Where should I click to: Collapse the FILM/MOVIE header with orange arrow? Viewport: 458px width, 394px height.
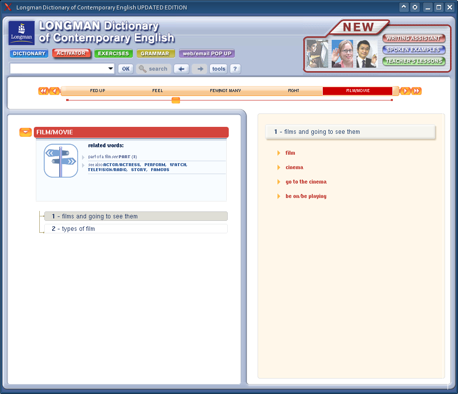[x=25, y=132]
